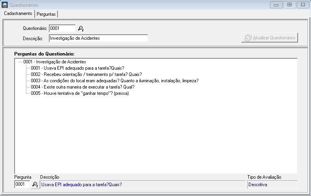Minimize the Questionários window
The height and width of the screenshot is (196, 311).
[x=276, y=5]
